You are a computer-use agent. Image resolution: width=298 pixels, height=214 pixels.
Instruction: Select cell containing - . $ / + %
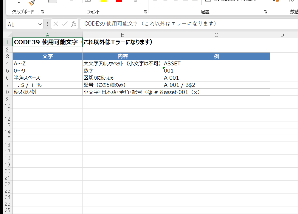[x=47, y=85]
